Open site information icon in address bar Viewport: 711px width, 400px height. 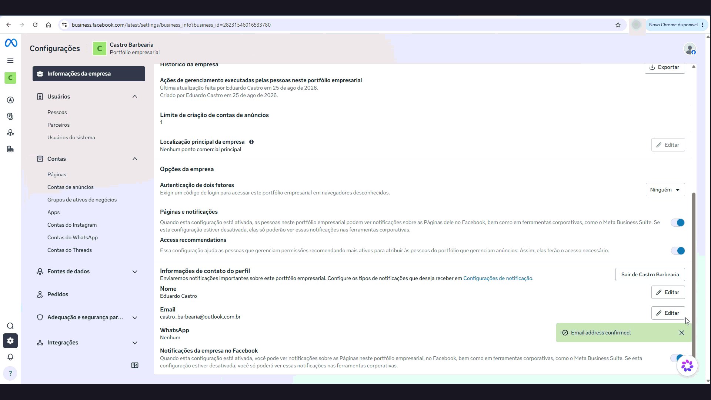(64, 25)
